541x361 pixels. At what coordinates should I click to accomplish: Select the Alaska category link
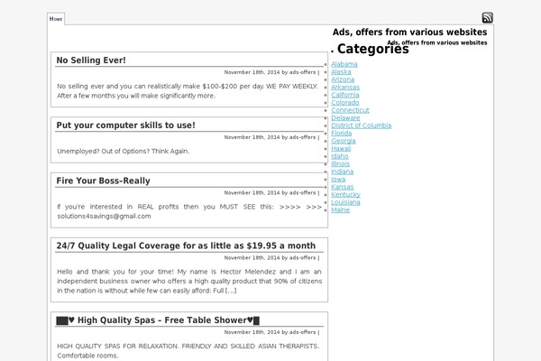coord(341,72)
